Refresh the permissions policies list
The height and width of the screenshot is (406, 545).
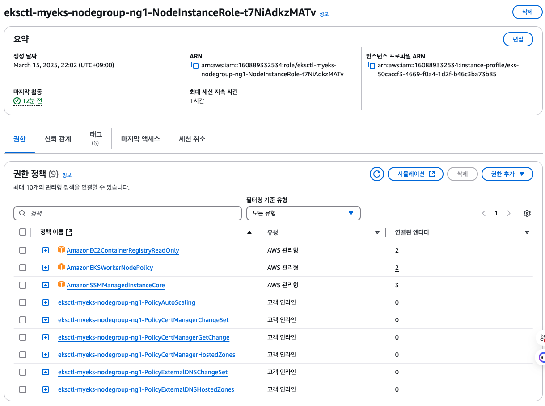(x=377, y=174)
